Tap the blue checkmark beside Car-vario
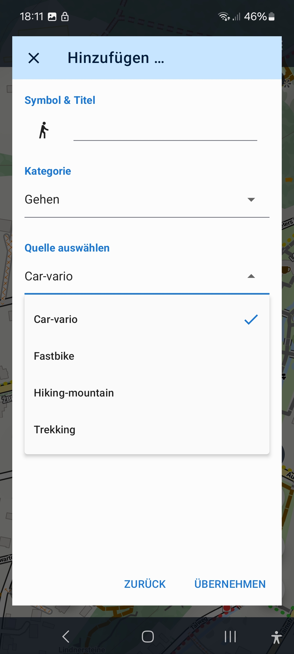The width and height of the screenshot is (294, 654). coord(251,319)
